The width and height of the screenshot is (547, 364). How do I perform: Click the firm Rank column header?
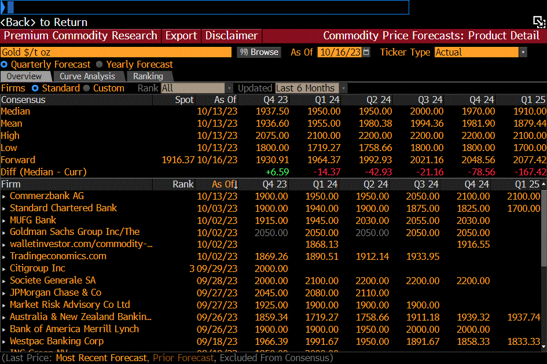pos(183,184)
